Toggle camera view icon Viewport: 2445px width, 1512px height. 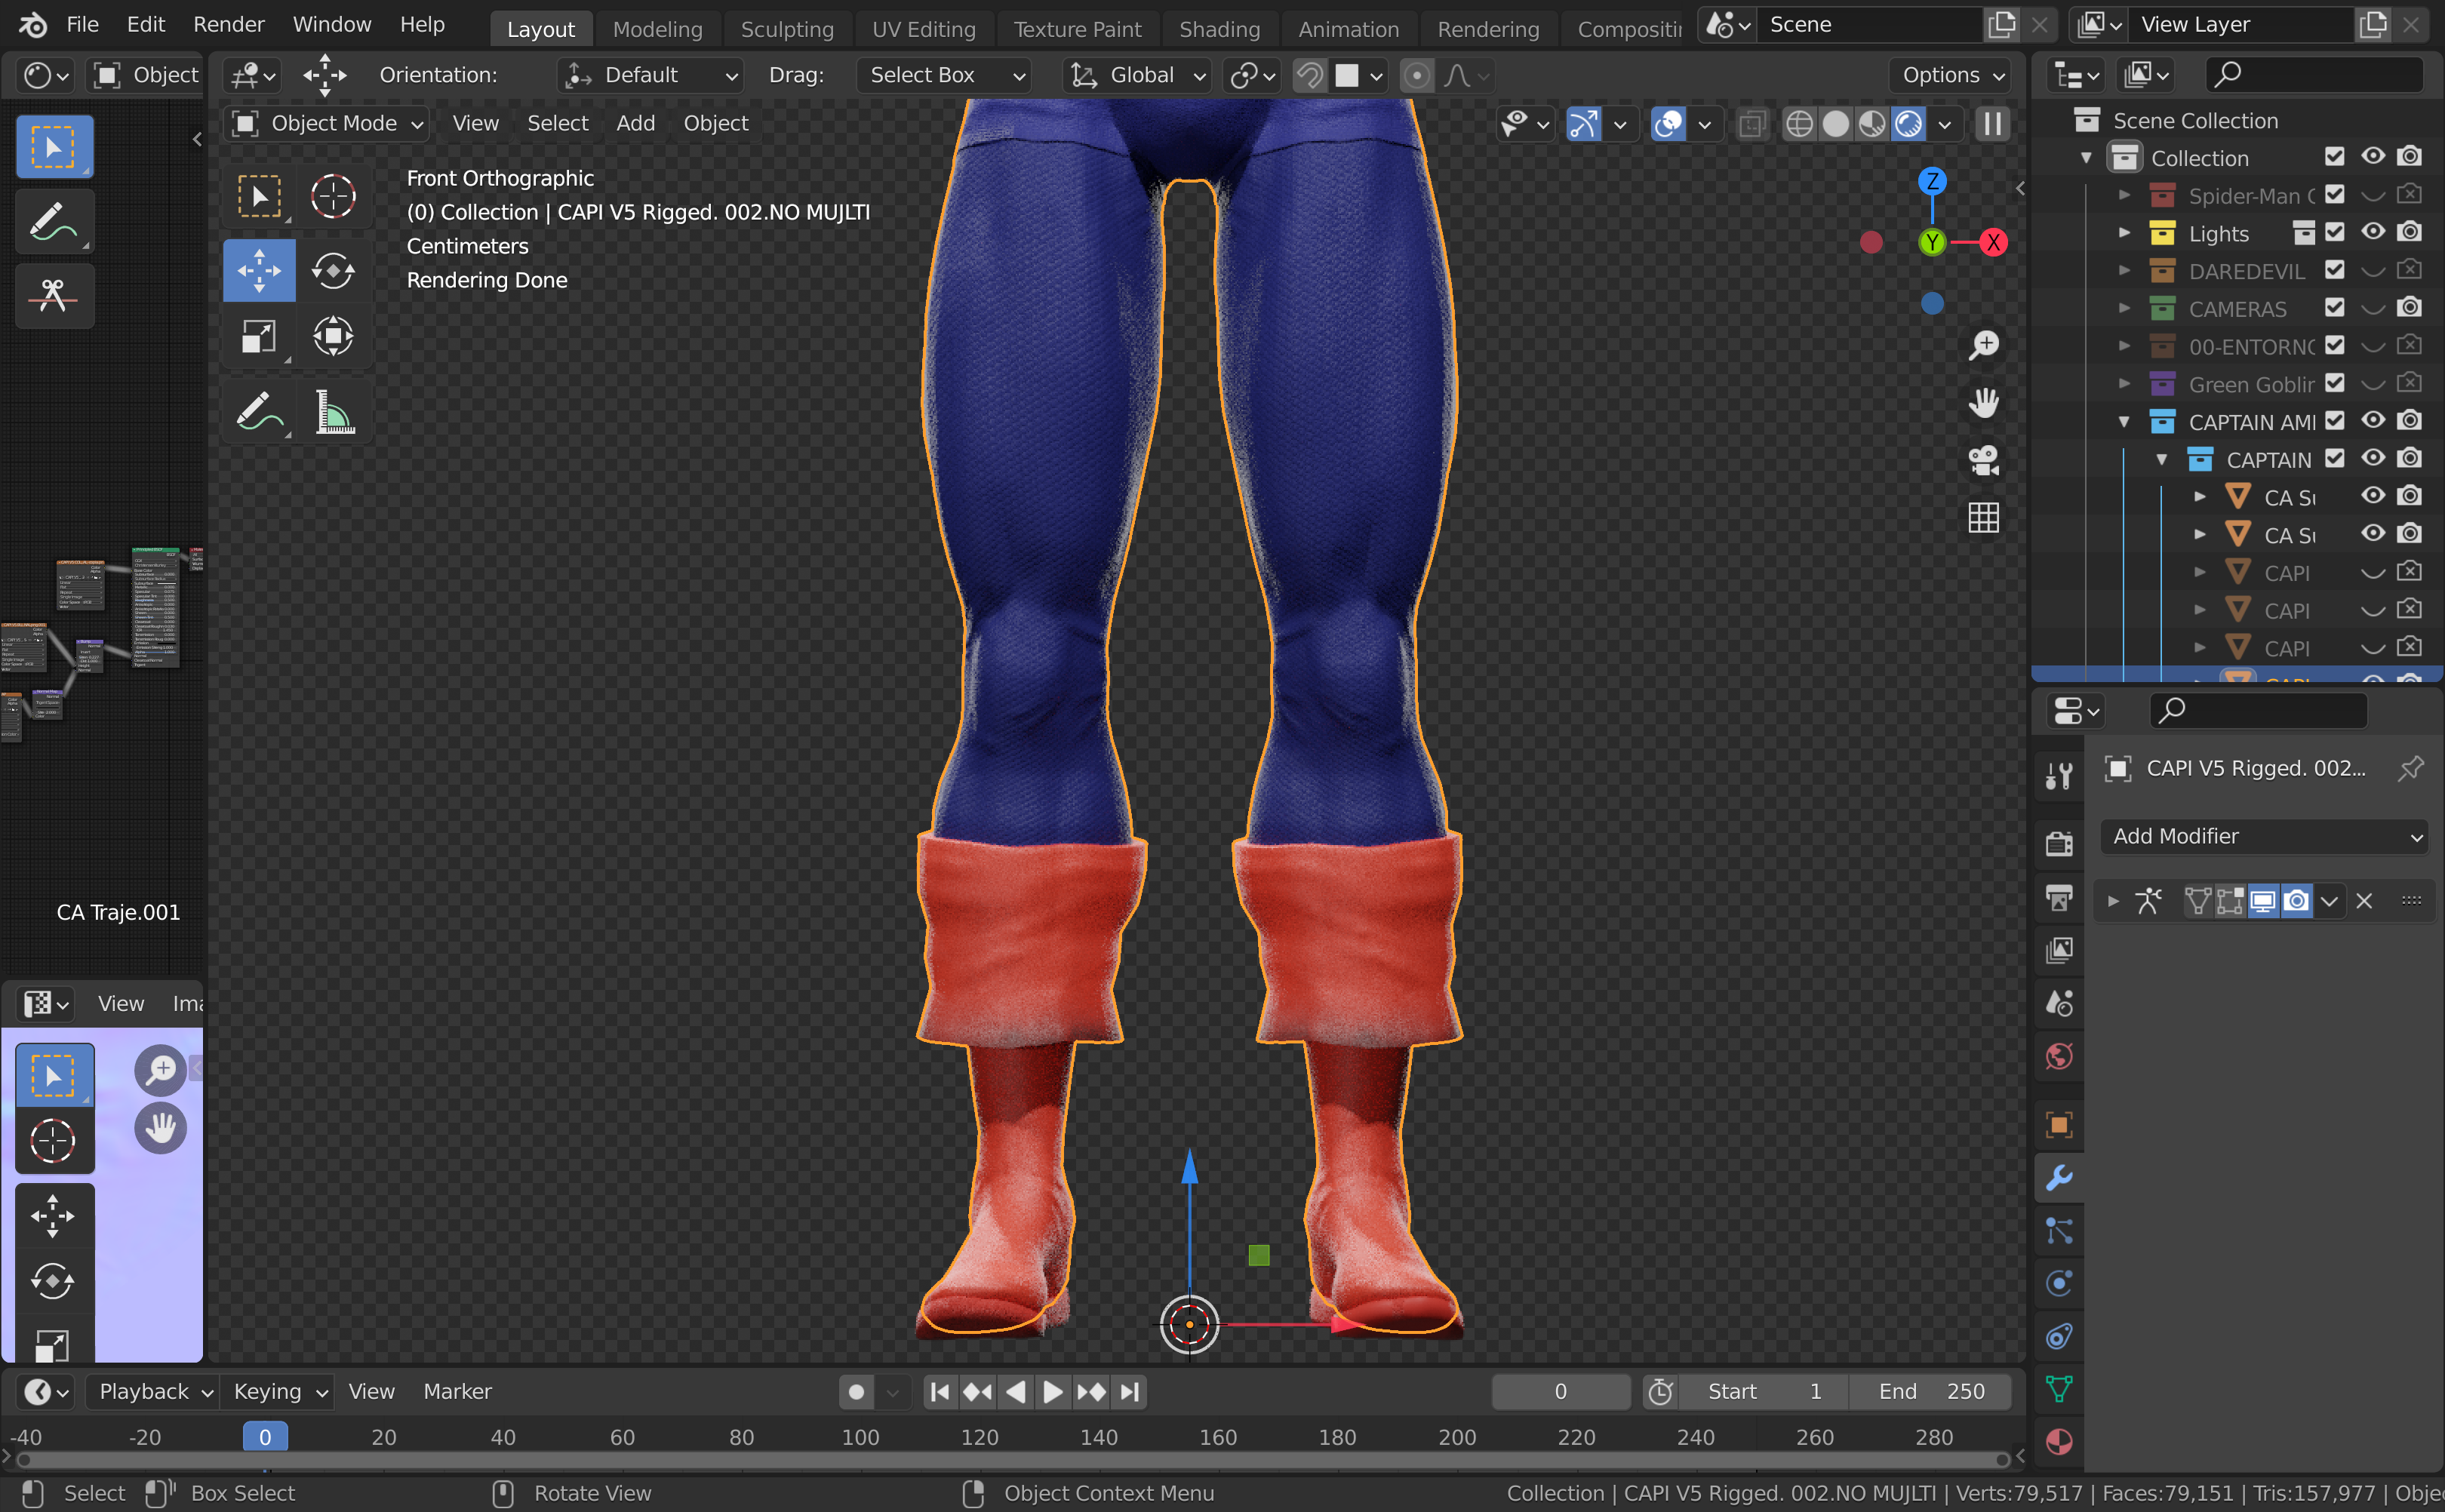(1983, 461)
